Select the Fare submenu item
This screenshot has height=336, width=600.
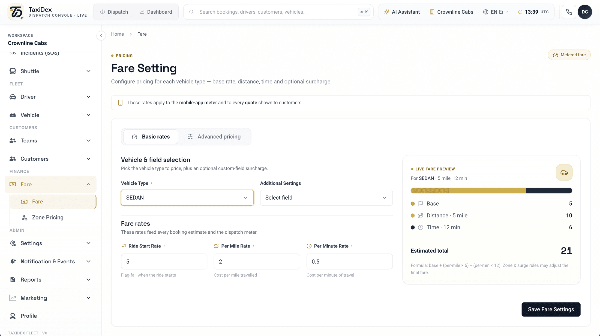pos(53,201)
